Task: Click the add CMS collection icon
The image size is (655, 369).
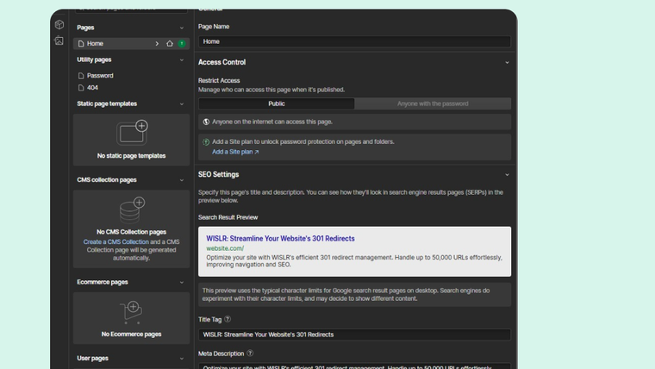Action: pyautogui.click(x=132, y=208)
